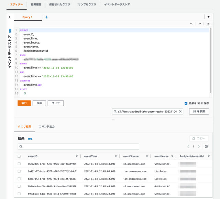220x199 pixels.
Task: Switch to the Query 1 tab
Action: point(27,17)
